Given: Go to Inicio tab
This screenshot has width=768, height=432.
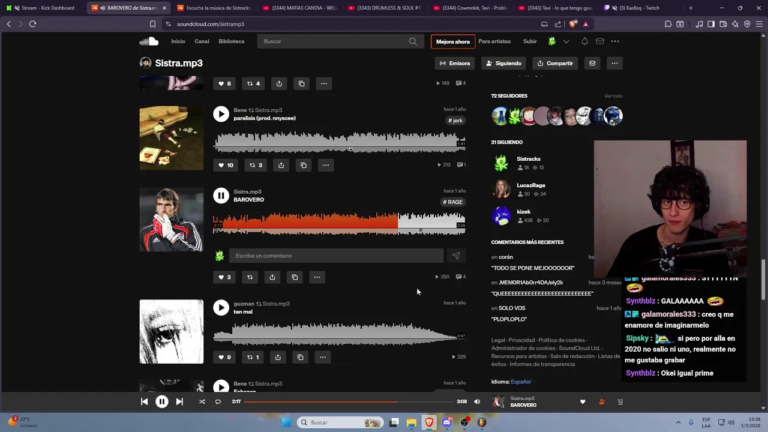Looking at the screenshot, I should tap(178, 41).
